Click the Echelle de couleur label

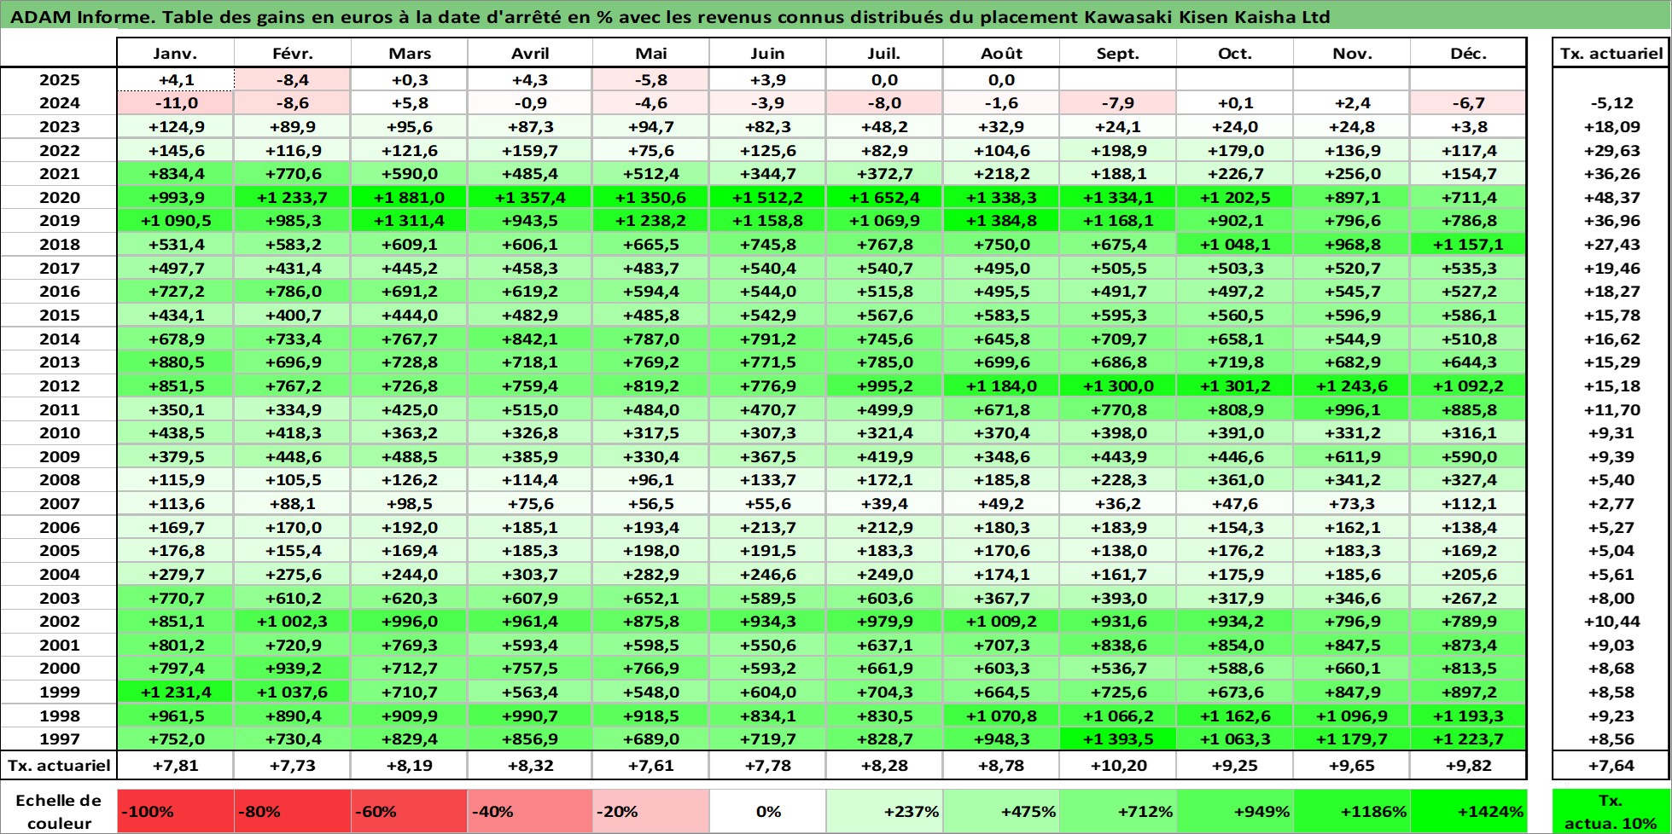58,811
